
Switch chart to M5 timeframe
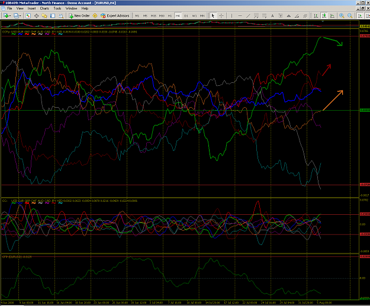(x=145, y=16)
